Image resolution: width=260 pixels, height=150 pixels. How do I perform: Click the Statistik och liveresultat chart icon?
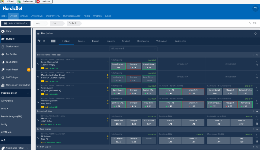3,85
